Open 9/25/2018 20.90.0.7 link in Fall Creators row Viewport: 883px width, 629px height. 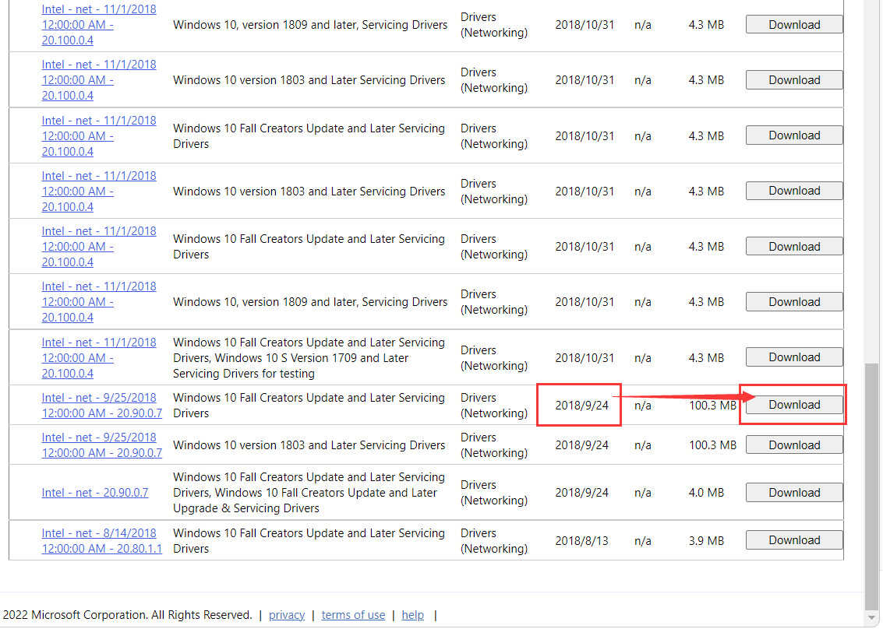click(x=101, y=405)
